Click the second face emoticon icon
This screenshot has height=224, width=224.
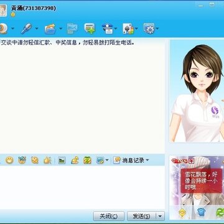(x=22, y=160)
